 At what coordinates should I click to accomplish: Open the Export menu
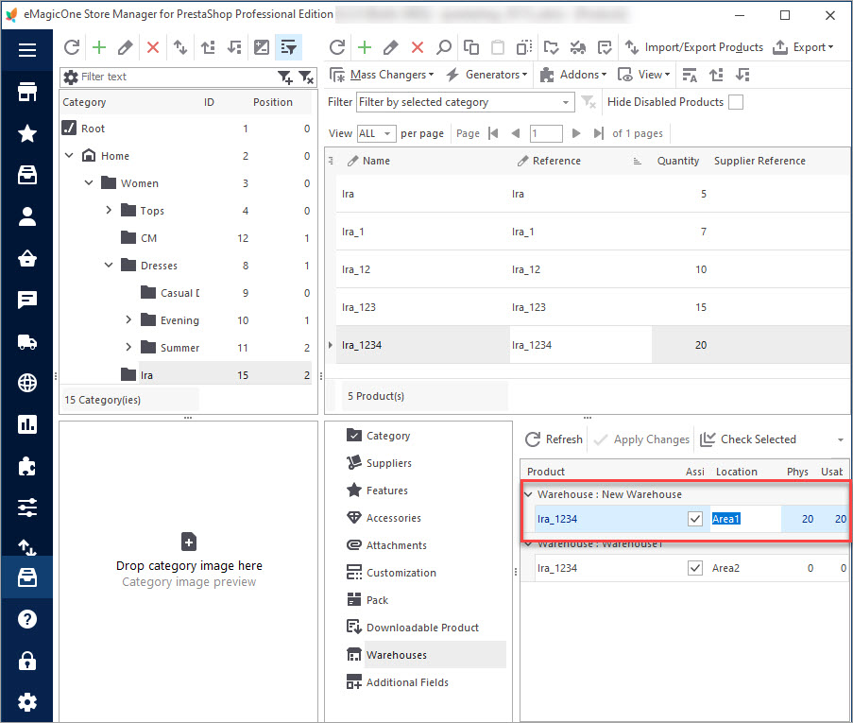(x=803, y=47)
